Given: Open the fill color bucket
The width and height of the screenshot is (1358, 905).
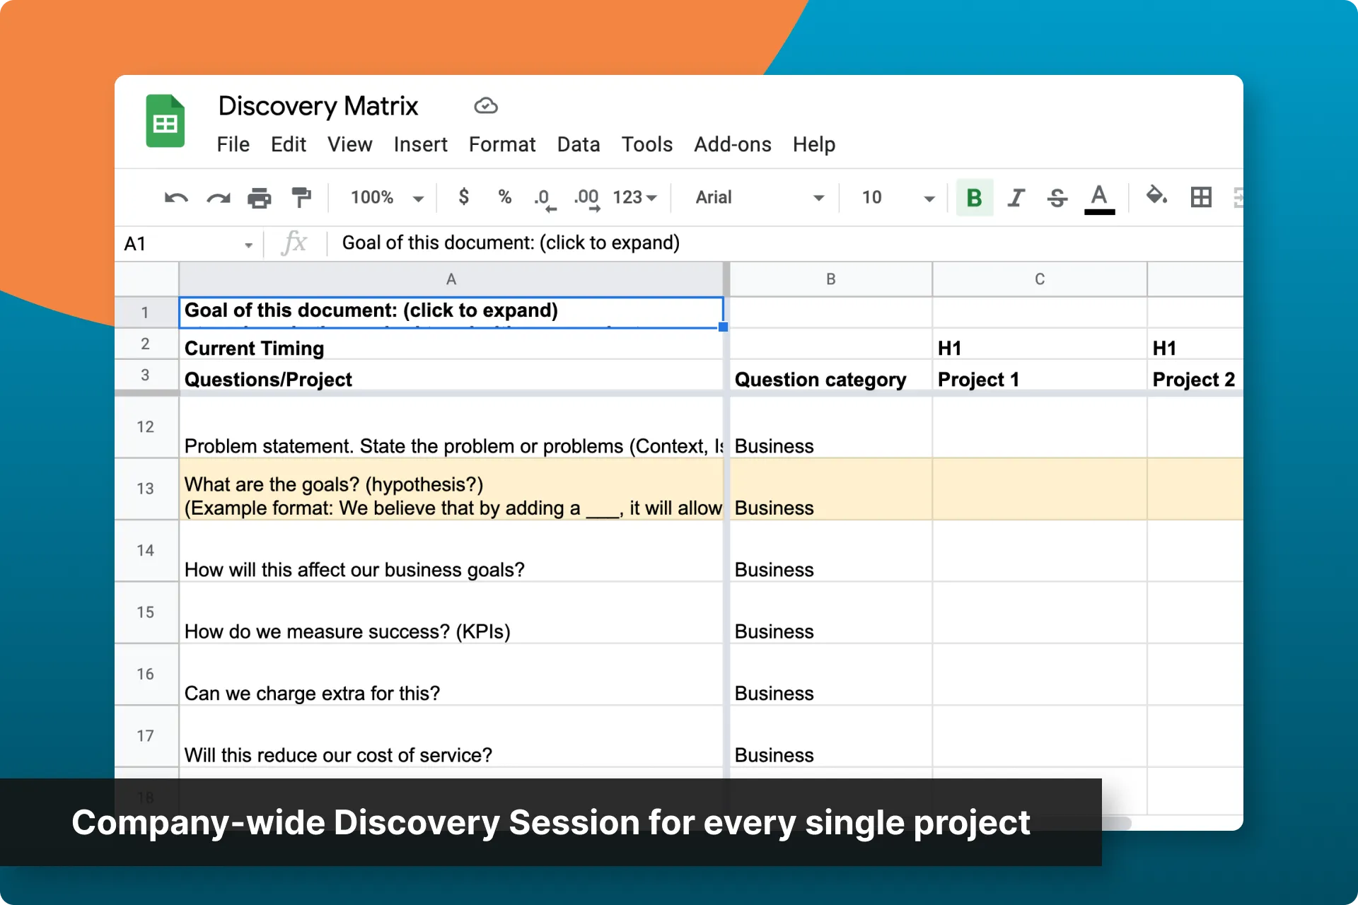Looking at the screenshot, I should coord(1156,196).
